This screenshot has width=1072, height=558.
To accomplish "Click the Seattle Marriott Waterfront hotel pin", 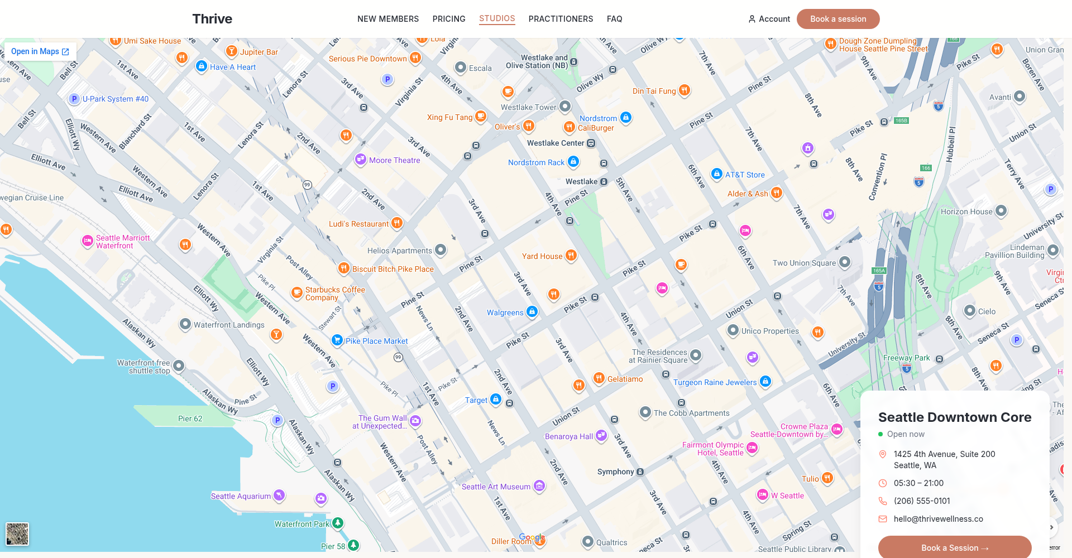I will click(88, 240).
